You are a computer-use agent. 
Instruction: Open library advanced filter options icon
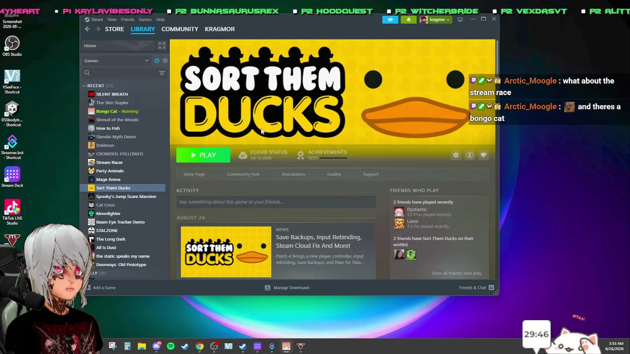(161, 73)
